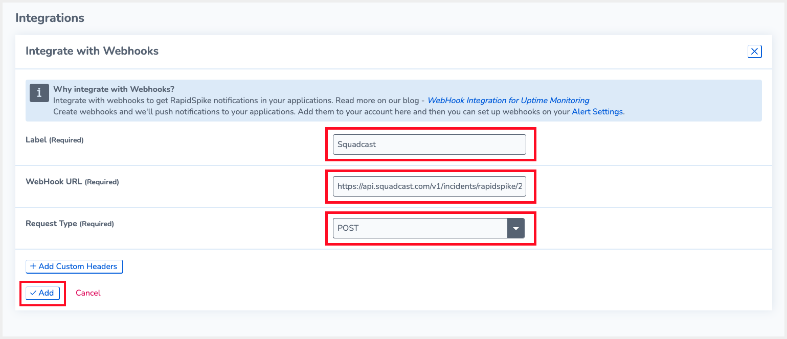Click the Add button to save webhook
This screenshot has width=787, height=339.
(x=42, y=293)
